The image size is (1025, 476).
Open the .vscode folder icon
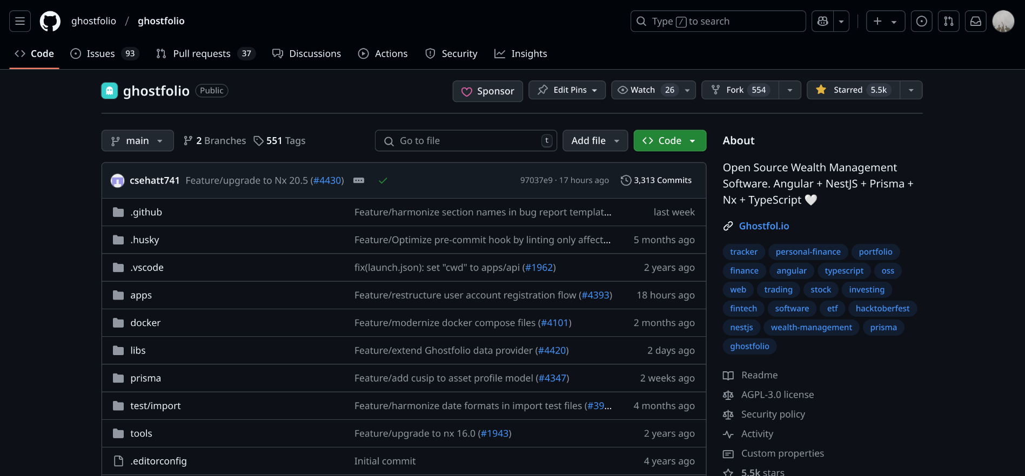[x=118, y=267]
